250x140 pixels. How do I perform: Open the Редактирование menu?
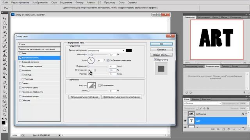click(20, 3)
